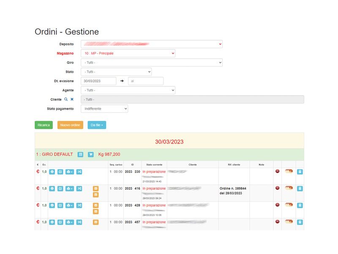
Task: Open print dropdown for order 457
Action: coord(70,222)
